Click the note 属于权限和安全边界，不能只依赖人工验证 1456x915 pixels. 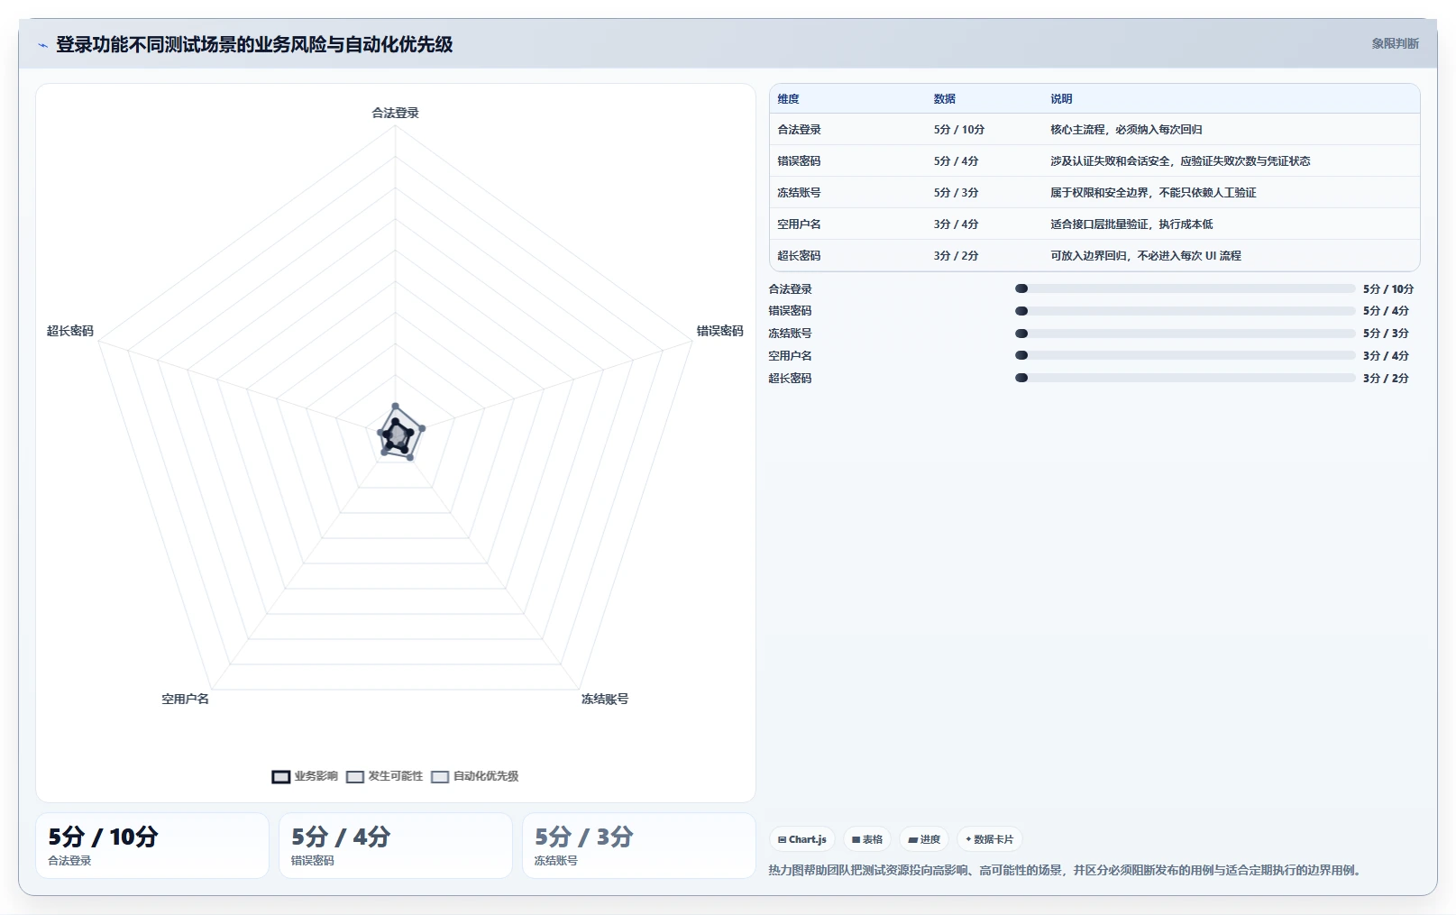click(x=1153, y=193)
